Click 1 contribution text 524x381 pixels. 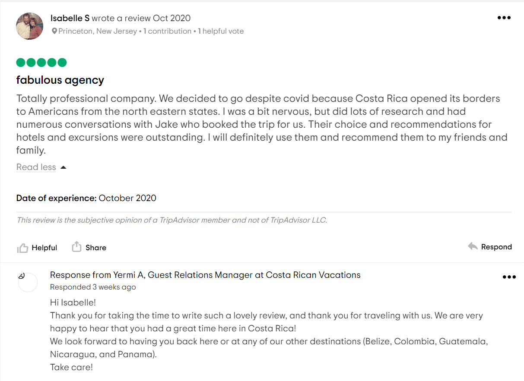[168, 31]
